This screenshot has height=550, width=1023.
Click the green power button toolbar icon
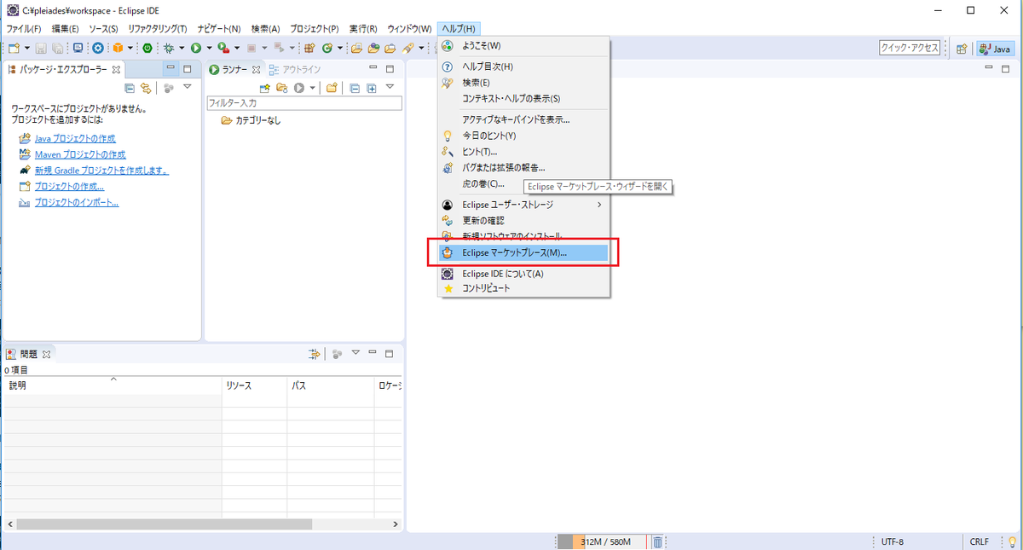[147, 49]
